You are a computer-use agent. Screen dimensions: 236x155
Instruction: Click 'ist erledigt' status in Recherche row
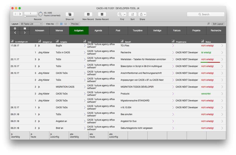[x=206, y=52]
